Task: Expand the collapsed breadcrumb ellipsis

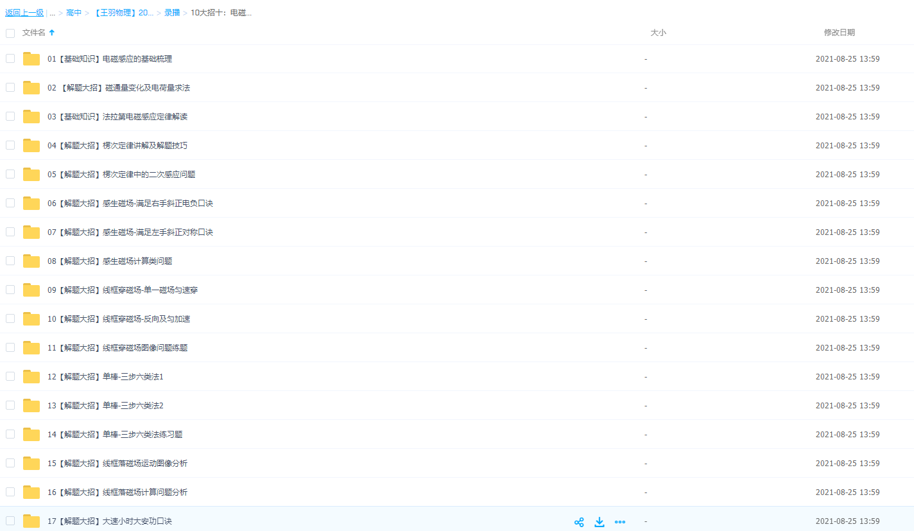Action: (x=52, y=13)
